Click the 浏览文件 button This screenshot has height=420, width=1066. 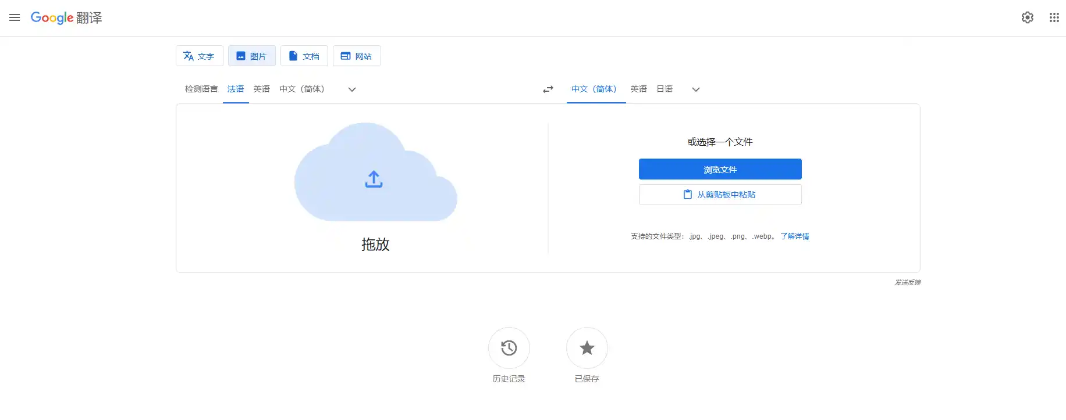pos(720,169)
